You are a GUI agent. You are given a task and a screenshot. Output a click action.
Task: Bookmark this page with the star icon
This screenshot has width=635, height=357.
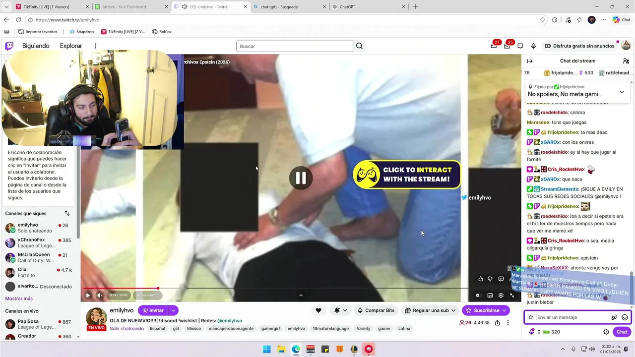(x=542, y=20)
